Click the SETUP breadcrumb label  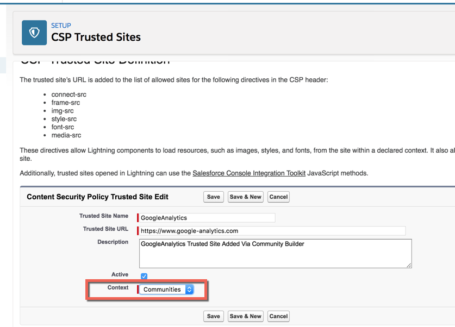(61, 26)
